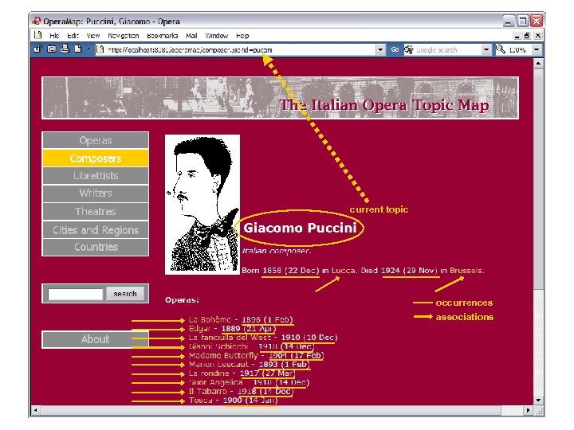
Task: Select the Cities and Regions button
Action: point(96,229)
